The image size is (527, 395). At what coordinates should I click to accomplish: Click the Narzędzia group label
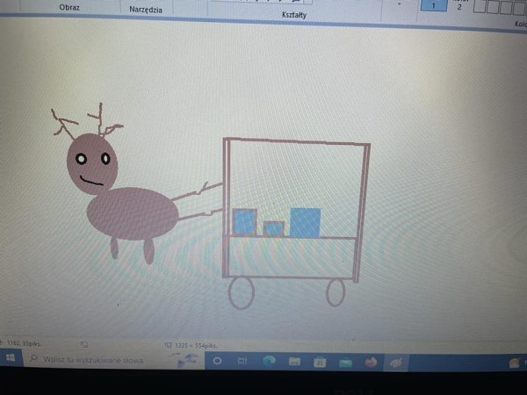146,10
